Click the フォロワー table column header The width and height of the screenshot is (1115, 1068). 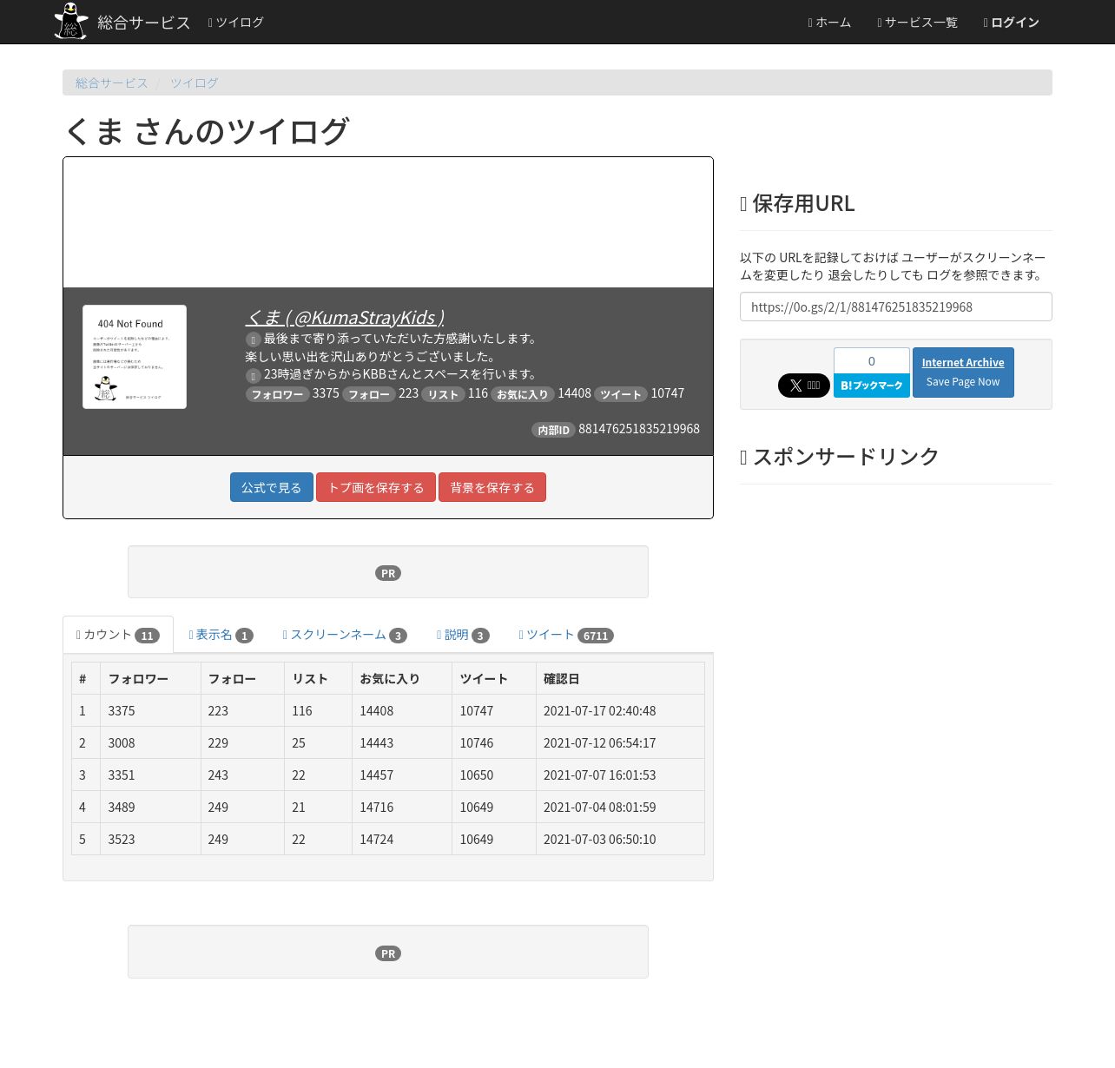150,679
